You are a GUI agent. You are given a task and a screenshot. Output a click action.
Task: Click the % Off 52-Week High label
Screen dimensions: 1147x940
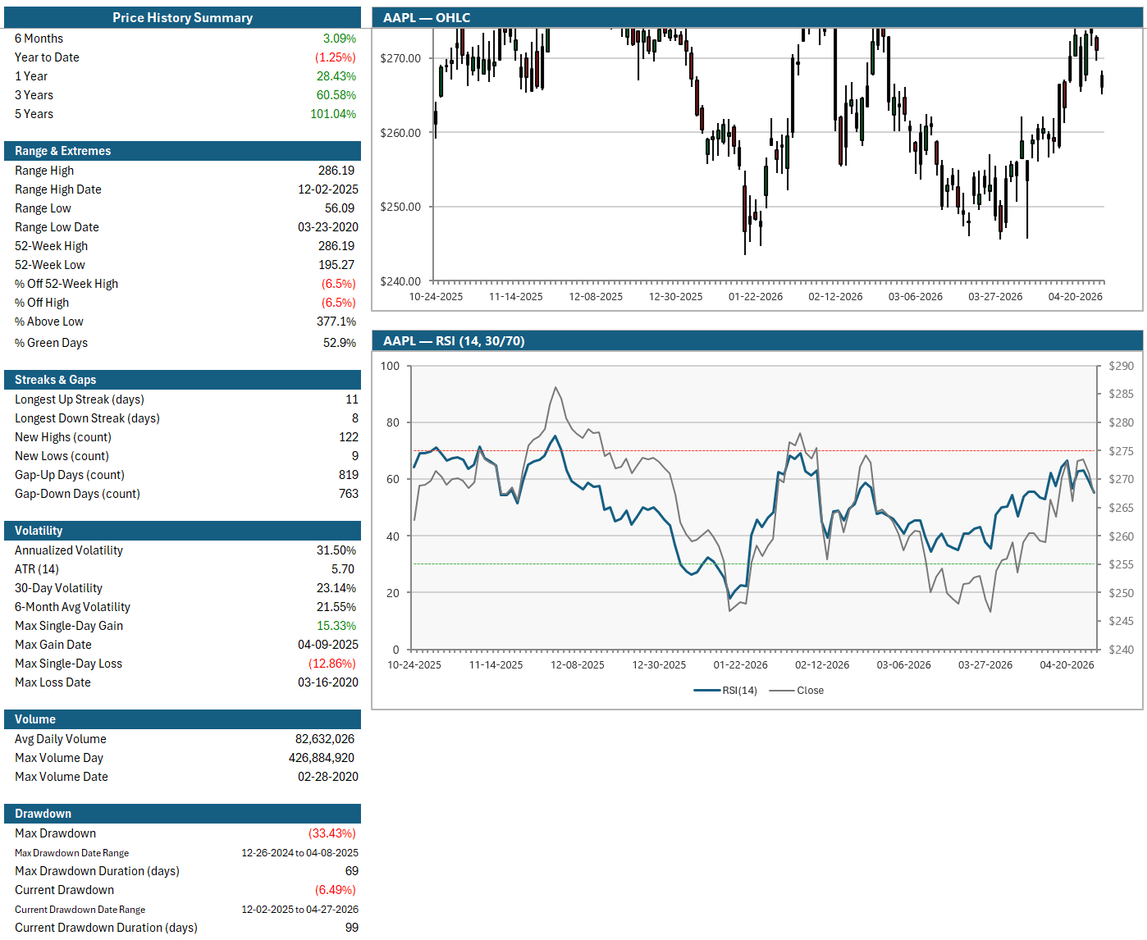tap(66, 284)
